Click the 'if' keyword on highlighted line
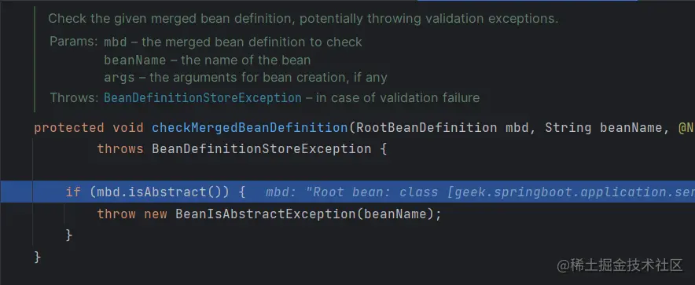The image size is (695, 285). (73, 192)
